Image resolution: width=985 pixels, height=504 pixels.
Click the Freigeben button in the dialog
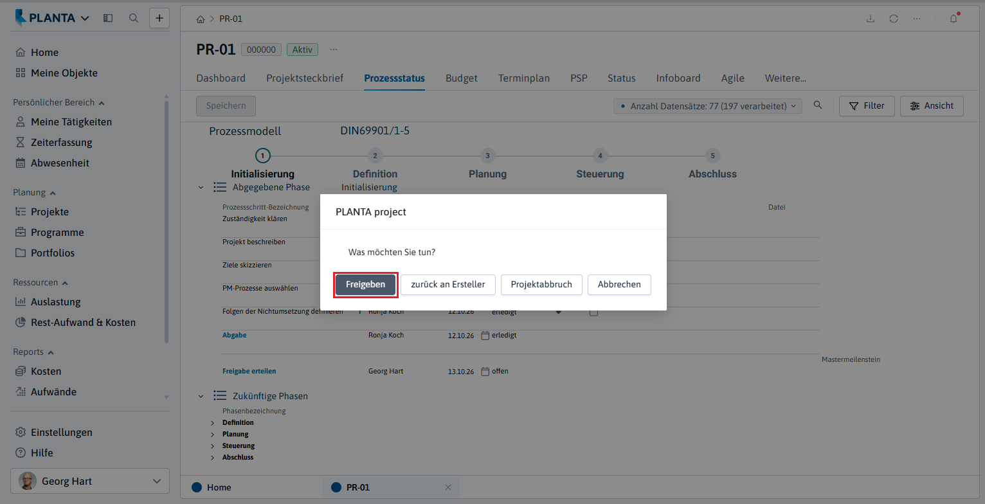366,285
